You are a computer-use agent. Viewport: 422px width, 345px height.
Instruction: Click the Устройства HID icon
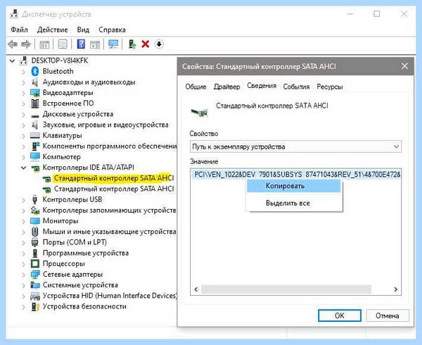click(35, 296)
